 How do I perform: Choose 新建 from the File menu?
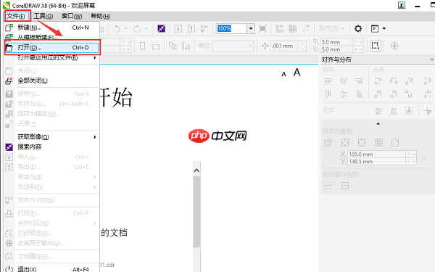tap(52, 28)
